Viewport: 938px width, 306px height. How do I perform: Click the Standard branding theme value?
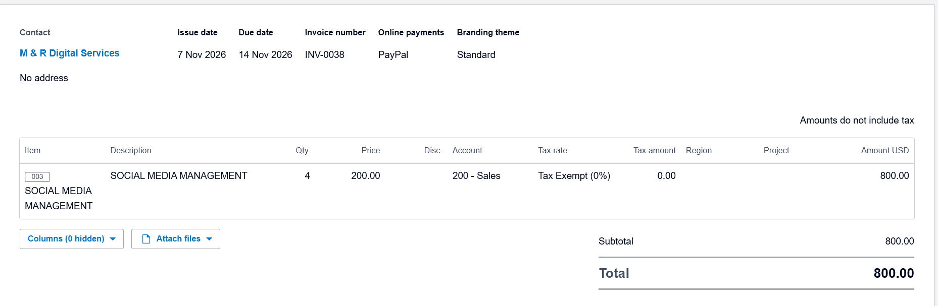[476, 54]
